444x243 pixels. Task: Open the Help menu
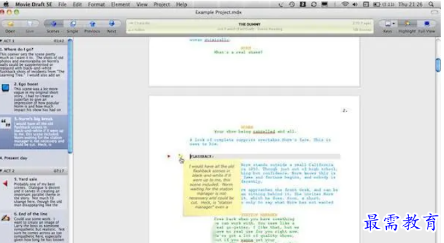(182, 4)
